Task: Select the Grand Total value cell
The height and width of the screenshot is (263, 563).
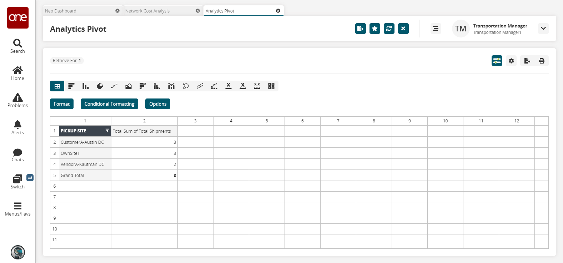Action: coord(144,175)
